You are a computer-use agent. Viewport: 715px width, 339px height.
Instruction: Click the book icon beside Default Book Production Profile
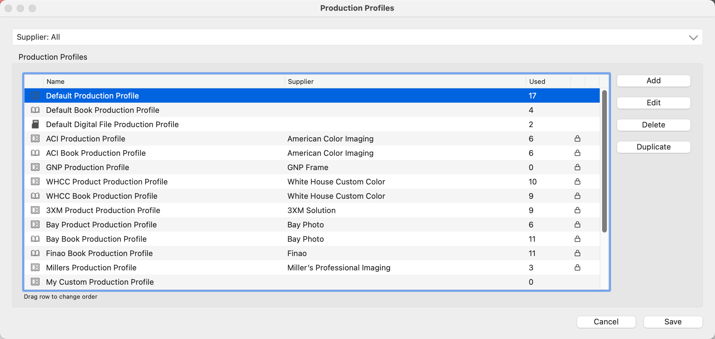tap(35, 110)
